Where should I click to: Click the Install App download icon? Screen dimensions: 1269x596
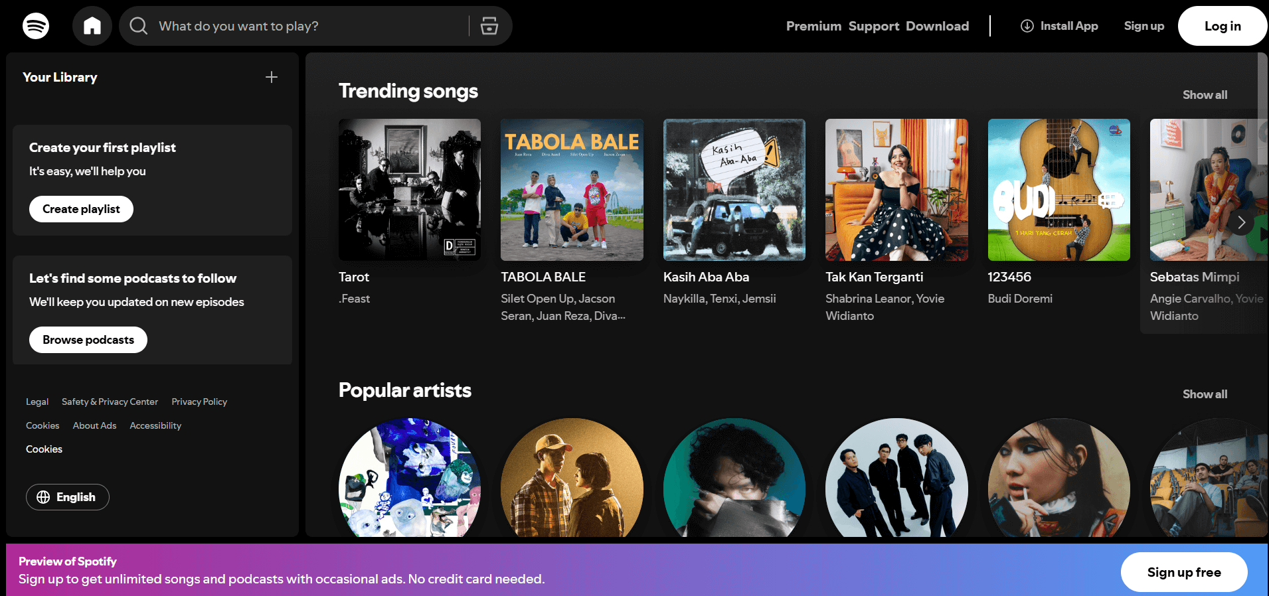point(1027,26)
